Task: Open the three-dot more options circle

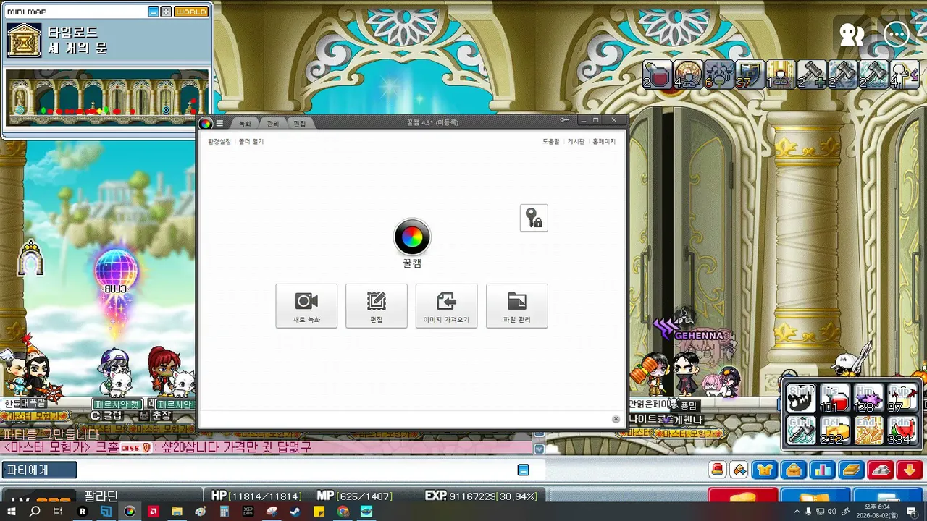Action: pos(897,34)
